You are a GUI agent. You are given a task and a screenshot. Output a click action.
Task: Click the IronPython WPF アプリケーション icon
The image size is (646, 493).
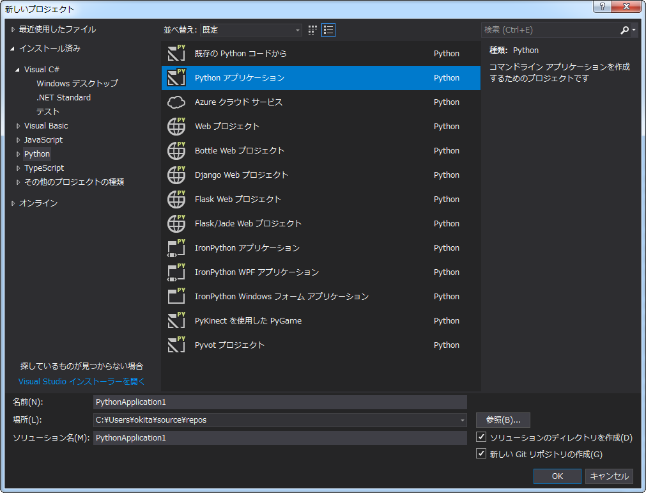pyautogui.click(x=176, y=272)
